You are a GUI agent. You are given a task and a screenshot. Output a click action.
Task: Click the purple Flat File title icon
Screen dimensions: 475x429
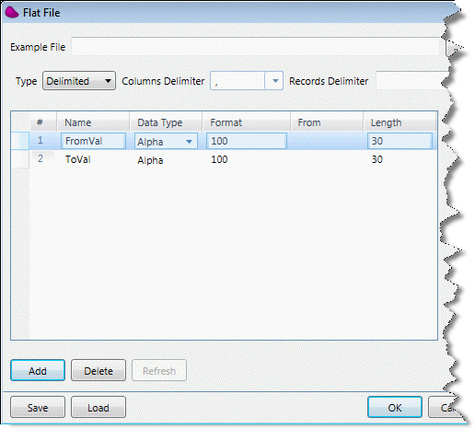coord(12,13)
